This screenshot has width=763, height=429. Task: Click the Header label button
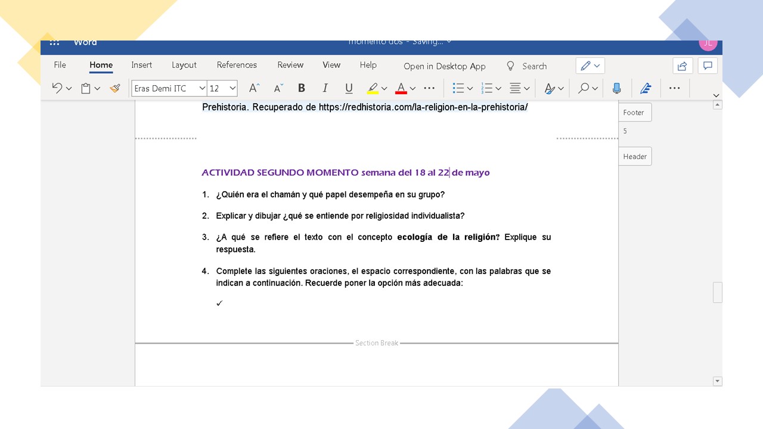pyautogui.click(x=635, y=156)
